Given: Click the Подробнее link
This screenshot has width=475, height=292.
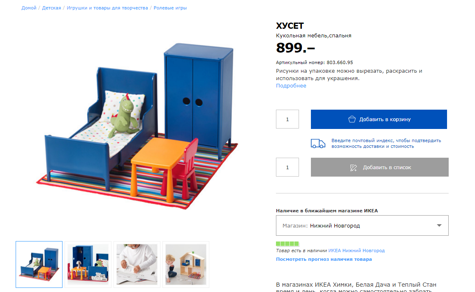Looking at the screenshot, I should pyautogui.click(x=291, y=86).
